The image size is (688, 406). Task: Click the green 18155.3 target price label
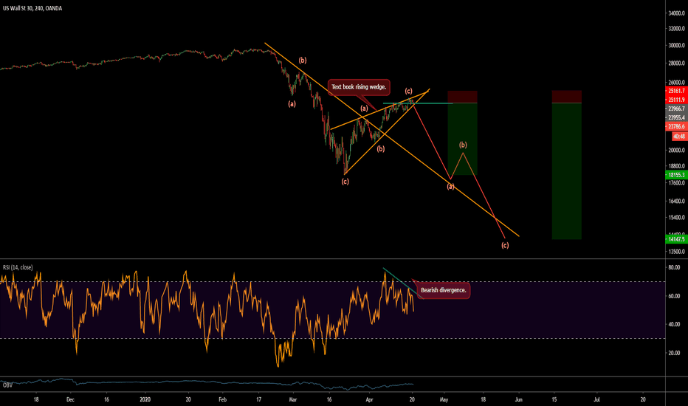[677, 175]
